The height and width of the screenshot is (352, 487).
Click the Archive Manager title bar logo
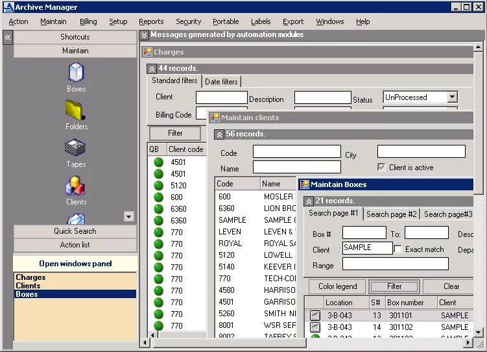(x=8, y=7)
